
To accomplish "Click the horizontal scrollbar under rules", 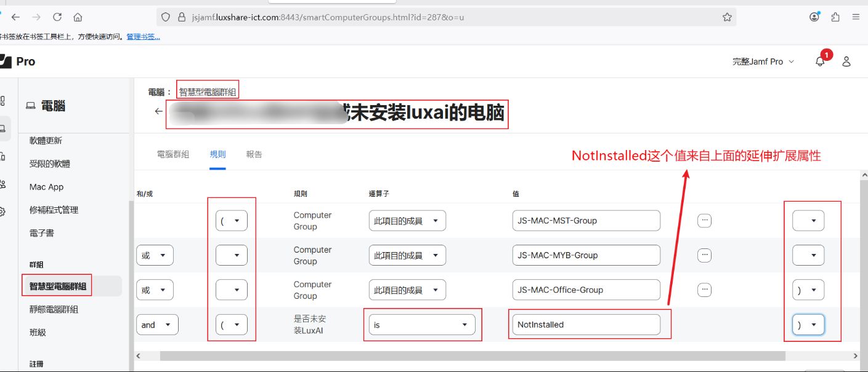I will (472, 356).
